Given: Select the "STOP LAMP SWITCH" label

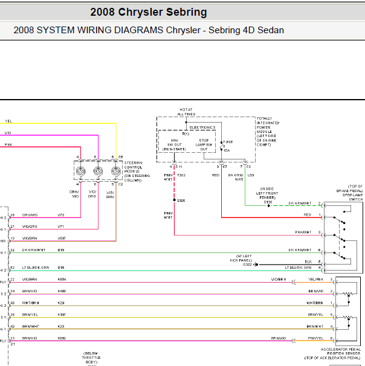Looking at the screenshot, I should pos(353,197).
